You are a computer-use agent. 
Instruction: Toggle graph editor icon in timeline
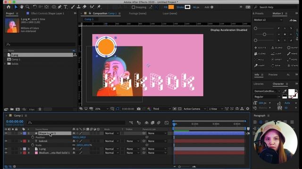tap(167, 123)
